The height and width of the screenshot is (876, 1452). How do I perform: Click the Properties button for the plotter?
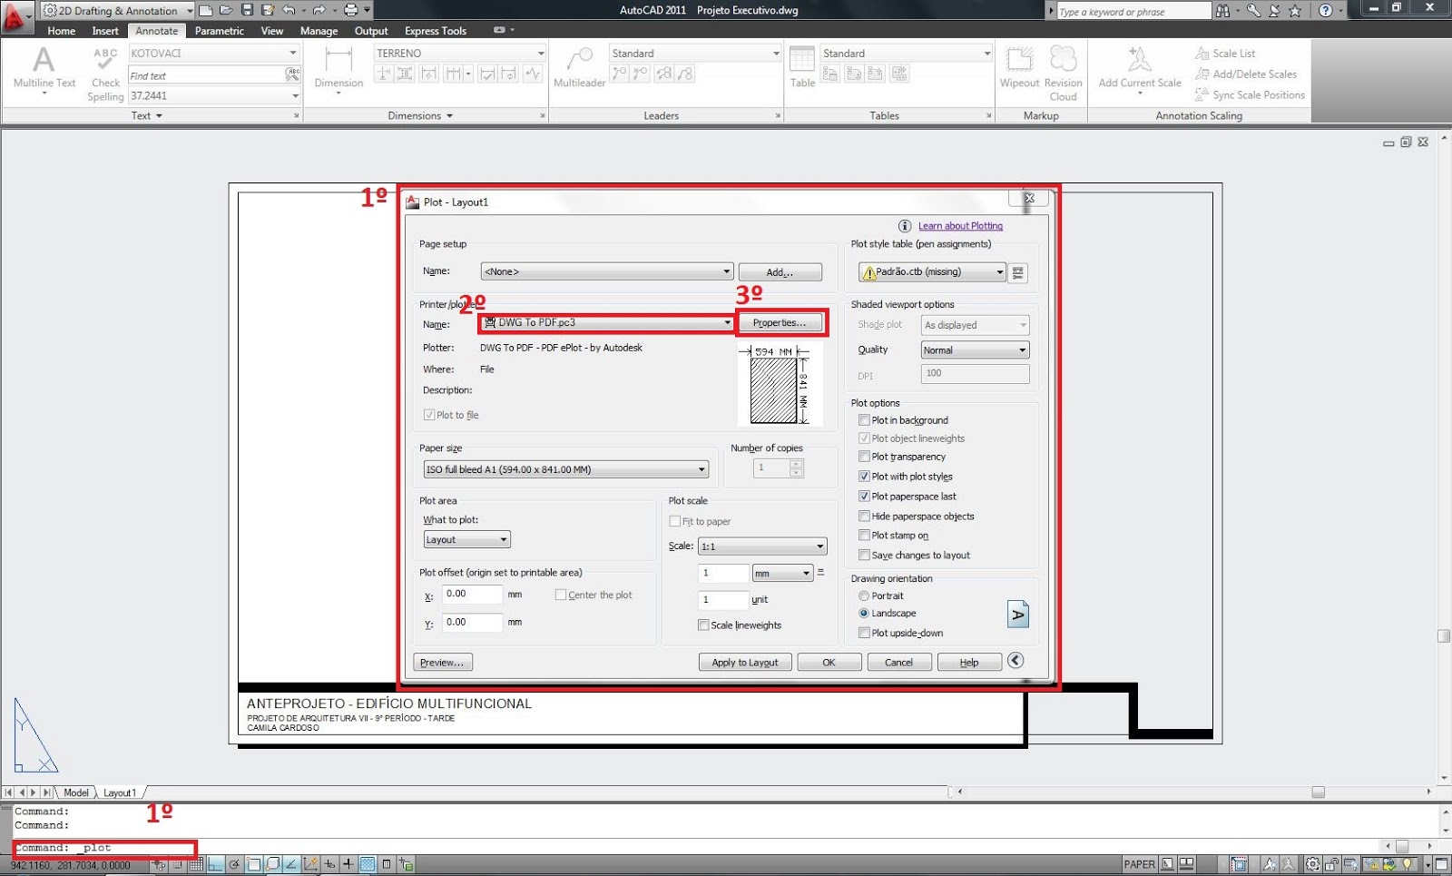[780, 322]
